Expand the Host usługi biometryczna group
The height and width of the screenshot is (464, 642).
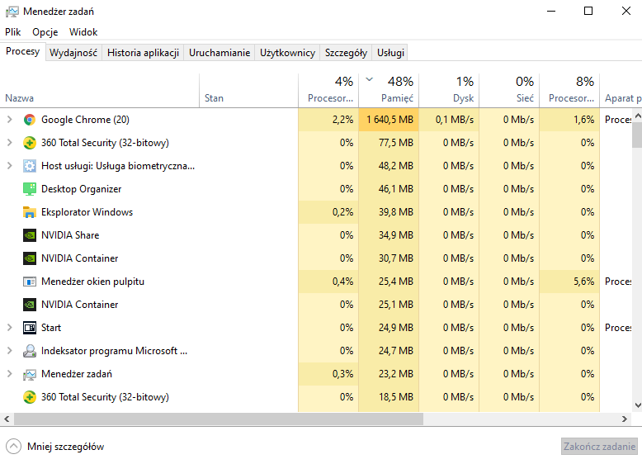pyautogui.click(x=9, y=166)
